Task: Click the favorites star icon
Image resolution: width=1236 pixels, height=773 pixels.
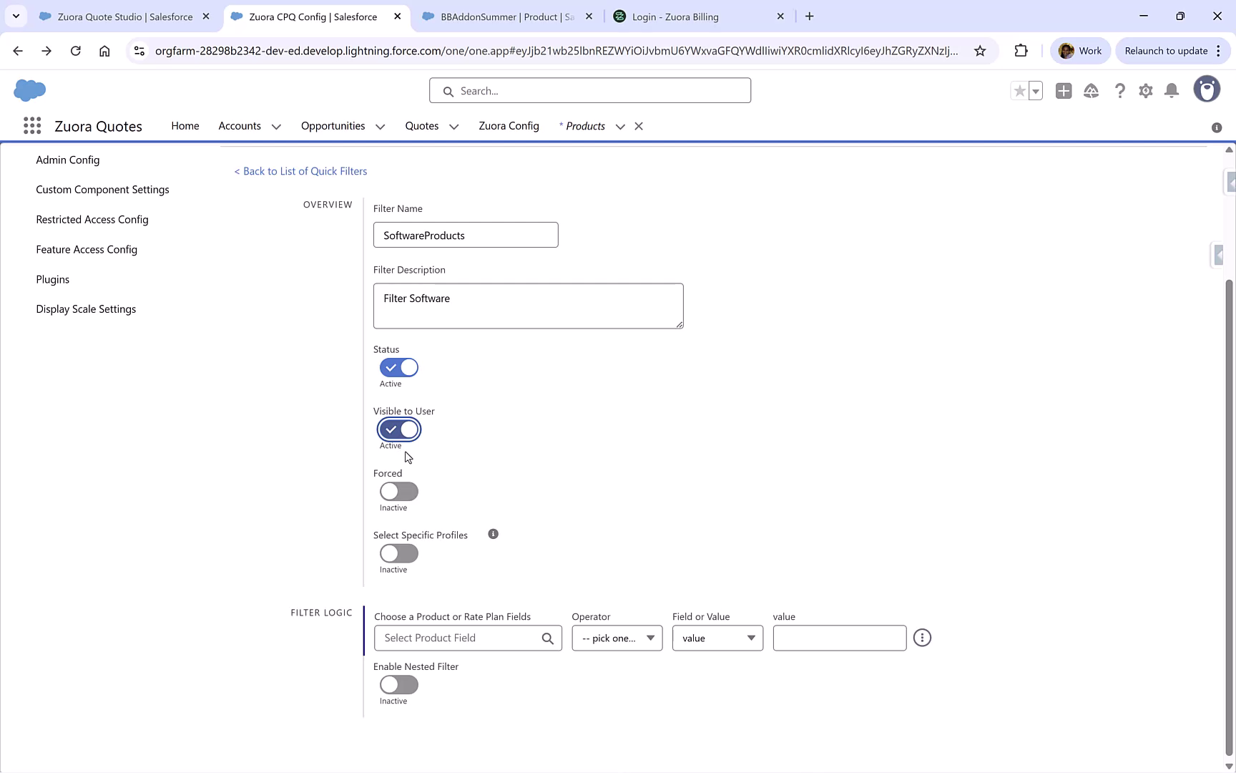Action: 1019,91
